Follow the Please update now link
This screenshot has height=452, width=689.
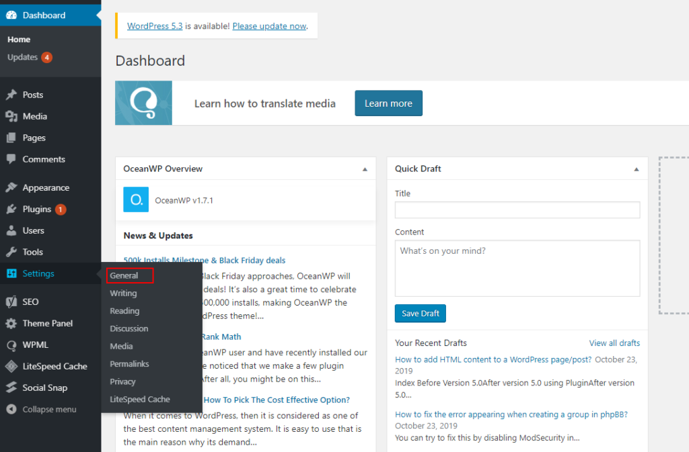[x=269, y=26]
